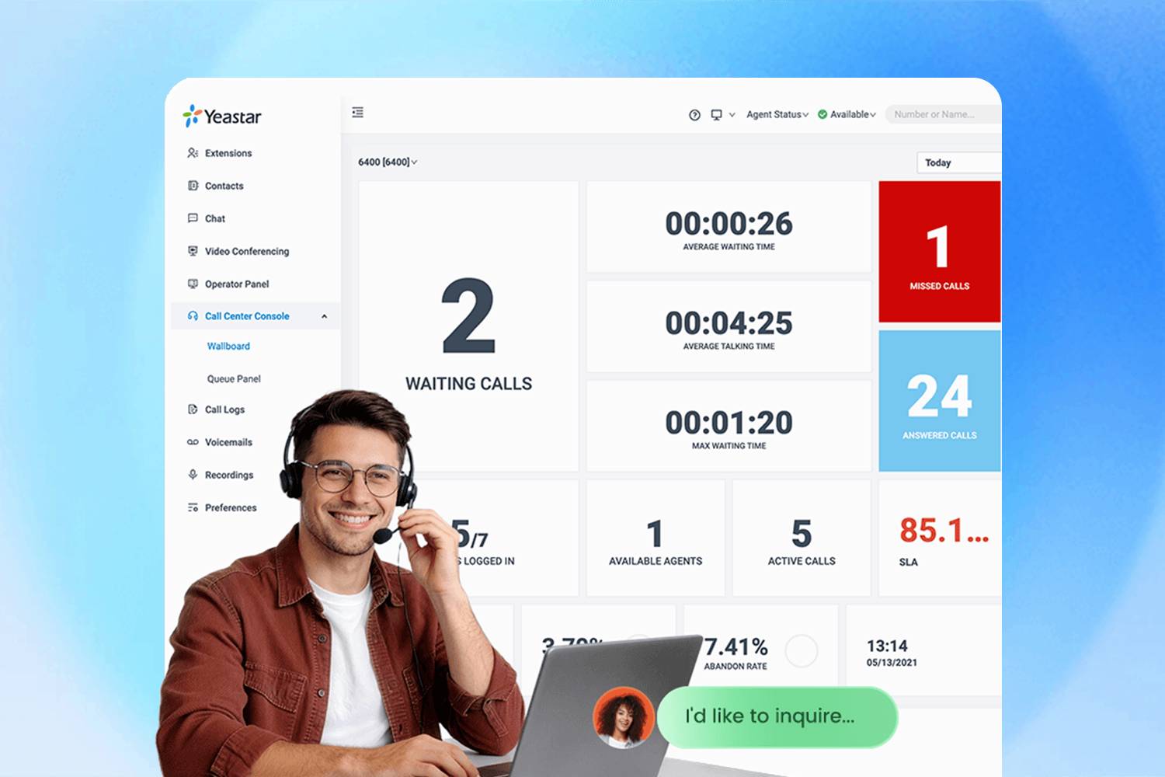Click the Call Center Console menu label
The height and width of the screenshot is (777, 1165).
(247, 316)
